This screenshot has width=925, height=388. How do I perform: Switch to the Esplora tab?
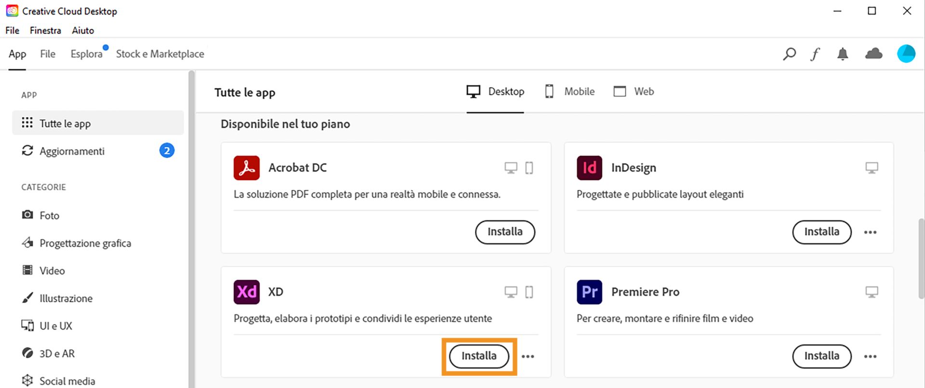87,54
